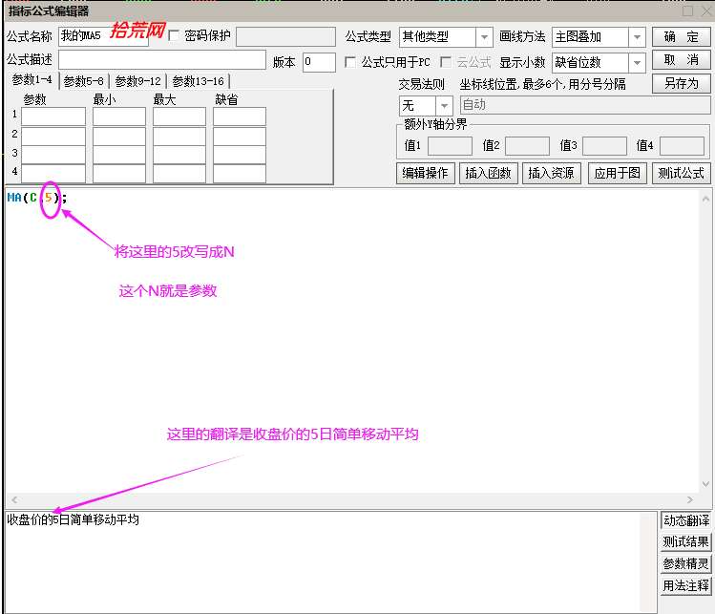Click the 坐标线位置 field showing 自动
Image resolution: width=715 pixels, height=614 pixels.
(x=585, y=105)
